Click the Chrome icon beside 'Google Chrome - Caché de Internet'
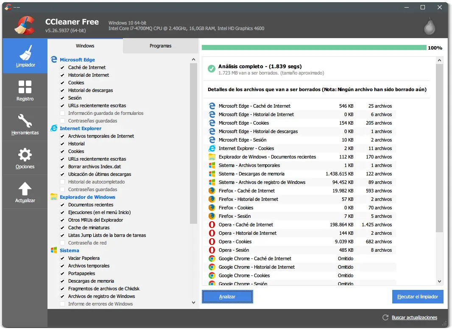 tap(212, 259)
